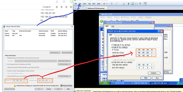Screen dimensions: 183x92
Task: Toggle 'Use local DHCP service' checkbox
Action: click(x=6, y=76)
